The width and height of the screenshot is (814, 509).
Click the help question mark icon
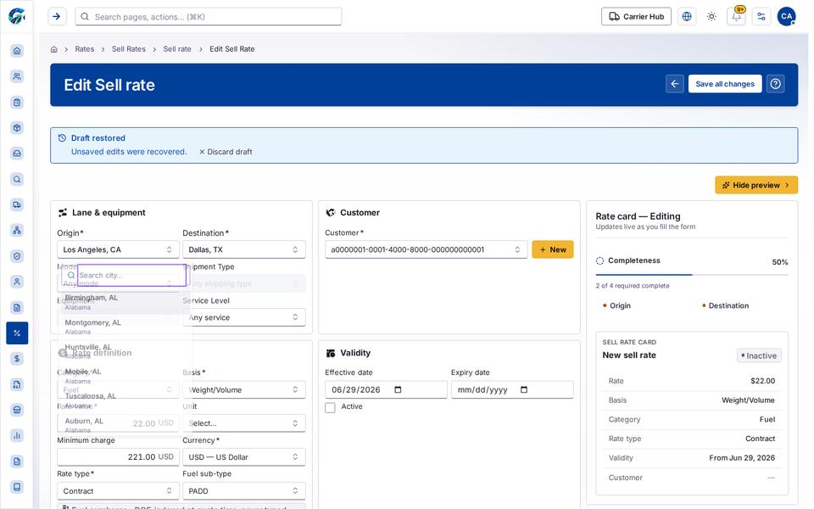click(x=776, y=84)
